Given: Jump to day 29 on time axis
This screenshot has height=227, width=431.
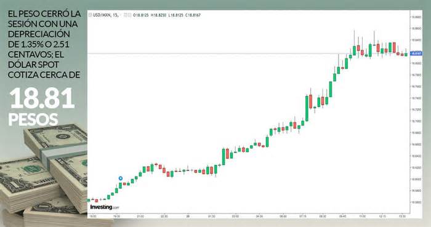Looking at the screenshot, I should click(188, 217).
